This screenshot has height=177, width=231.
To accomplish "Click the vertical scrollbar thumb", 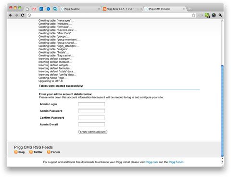I will (222, 110).
